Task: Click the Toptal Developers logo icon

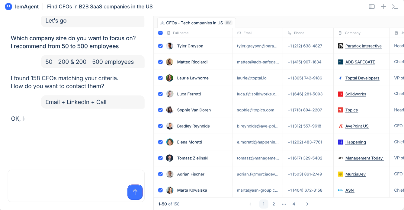Action: [x=341, y=78]
